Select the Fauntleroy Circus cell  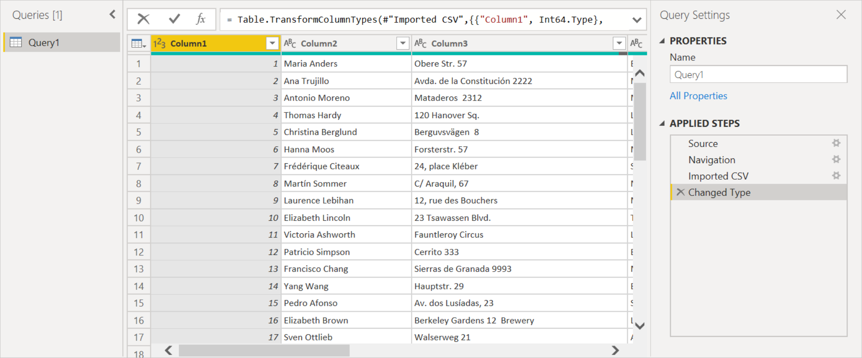[x=519, y=235]
